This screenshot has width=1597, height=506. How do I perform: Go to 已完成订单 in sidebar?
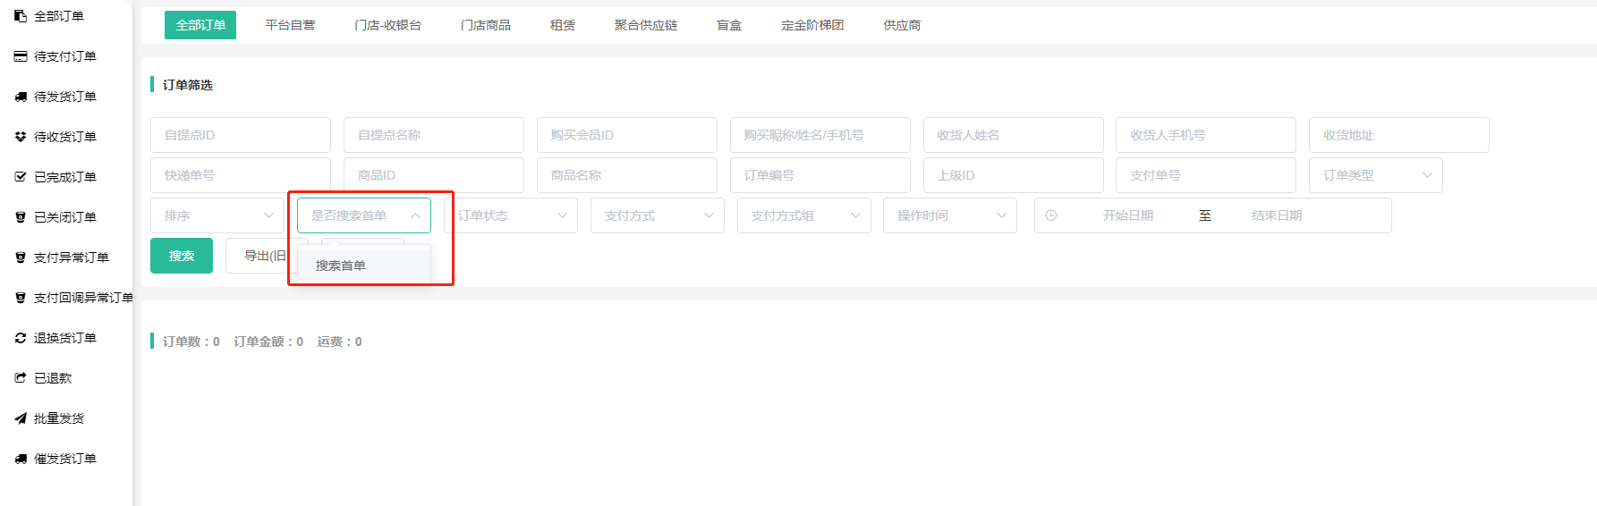[x=65, y=177]
